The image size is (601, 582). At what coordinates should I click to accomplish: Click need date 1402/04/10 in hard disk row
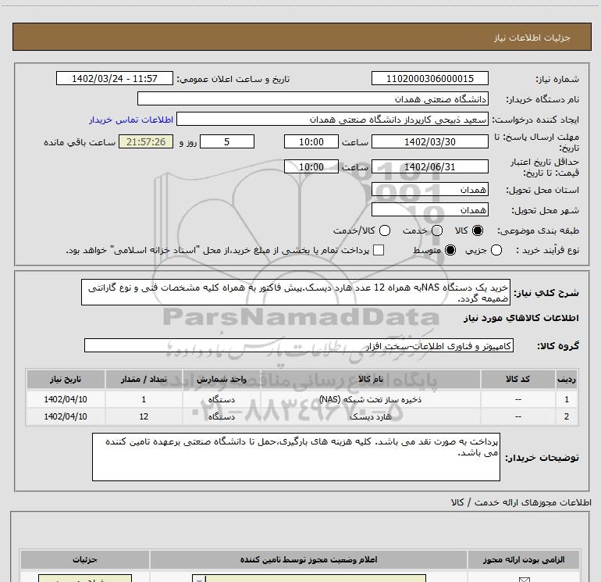point(66,416)
